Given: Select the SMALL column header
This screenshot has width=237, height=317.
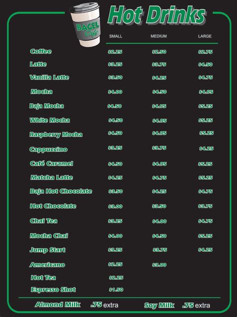Looking at the screenshot, I should click(115, 36).
